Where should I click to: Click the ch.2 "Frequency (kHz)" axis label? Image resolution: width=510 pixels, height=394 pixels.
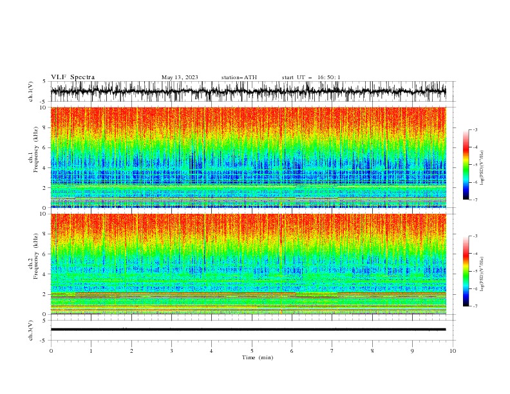(35, 256)
